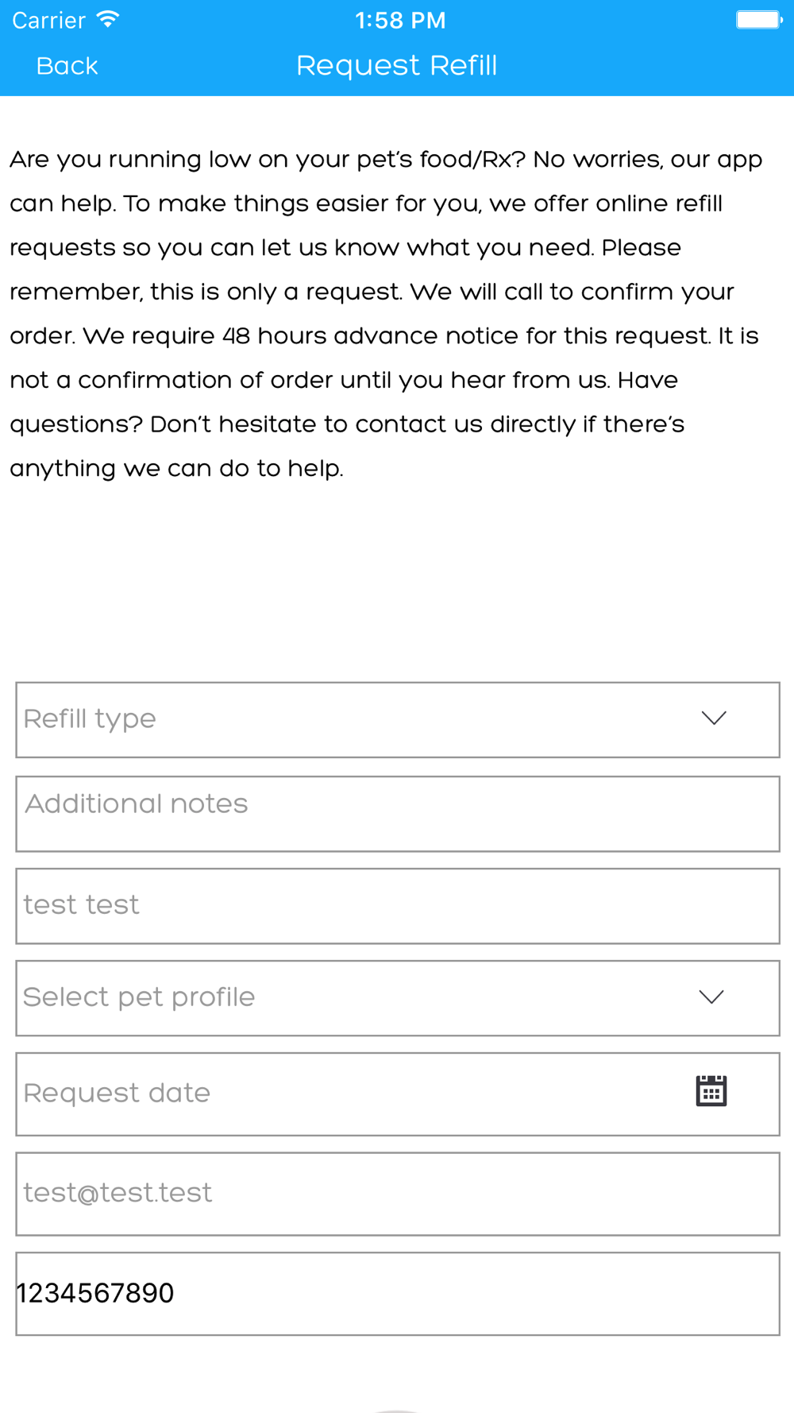Open the Refill type dropdown field

pyautogui.click(x=398, y=719)
